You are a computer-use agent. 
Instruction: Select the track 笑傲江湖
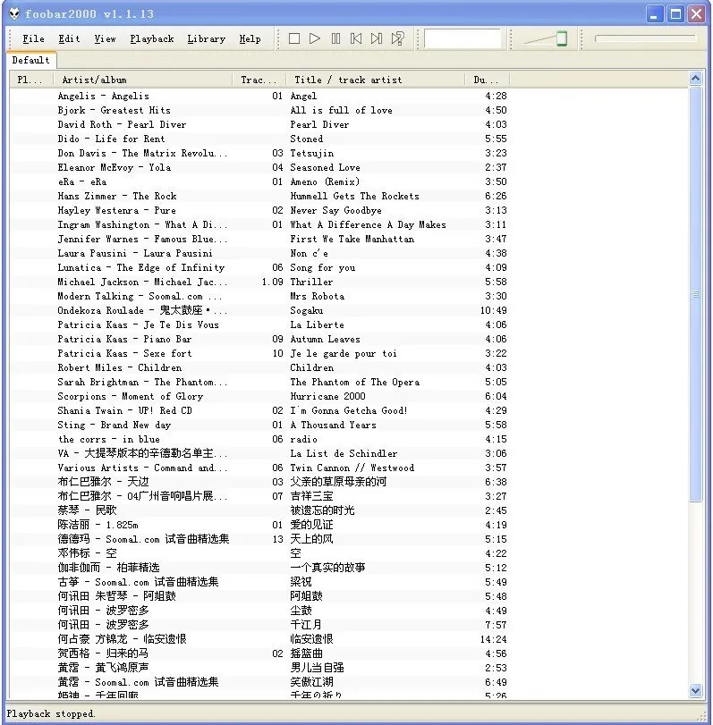(311, 682)
